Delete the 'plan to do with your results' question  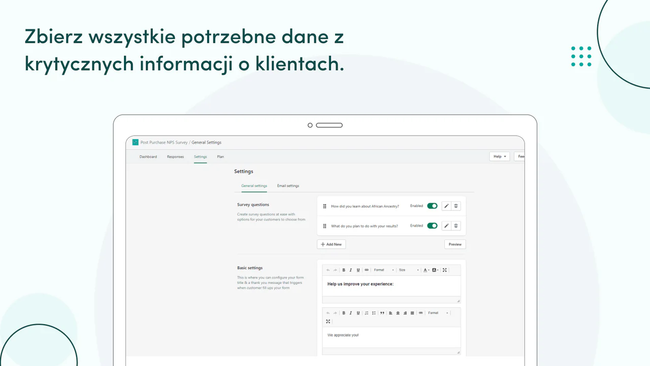456,226
